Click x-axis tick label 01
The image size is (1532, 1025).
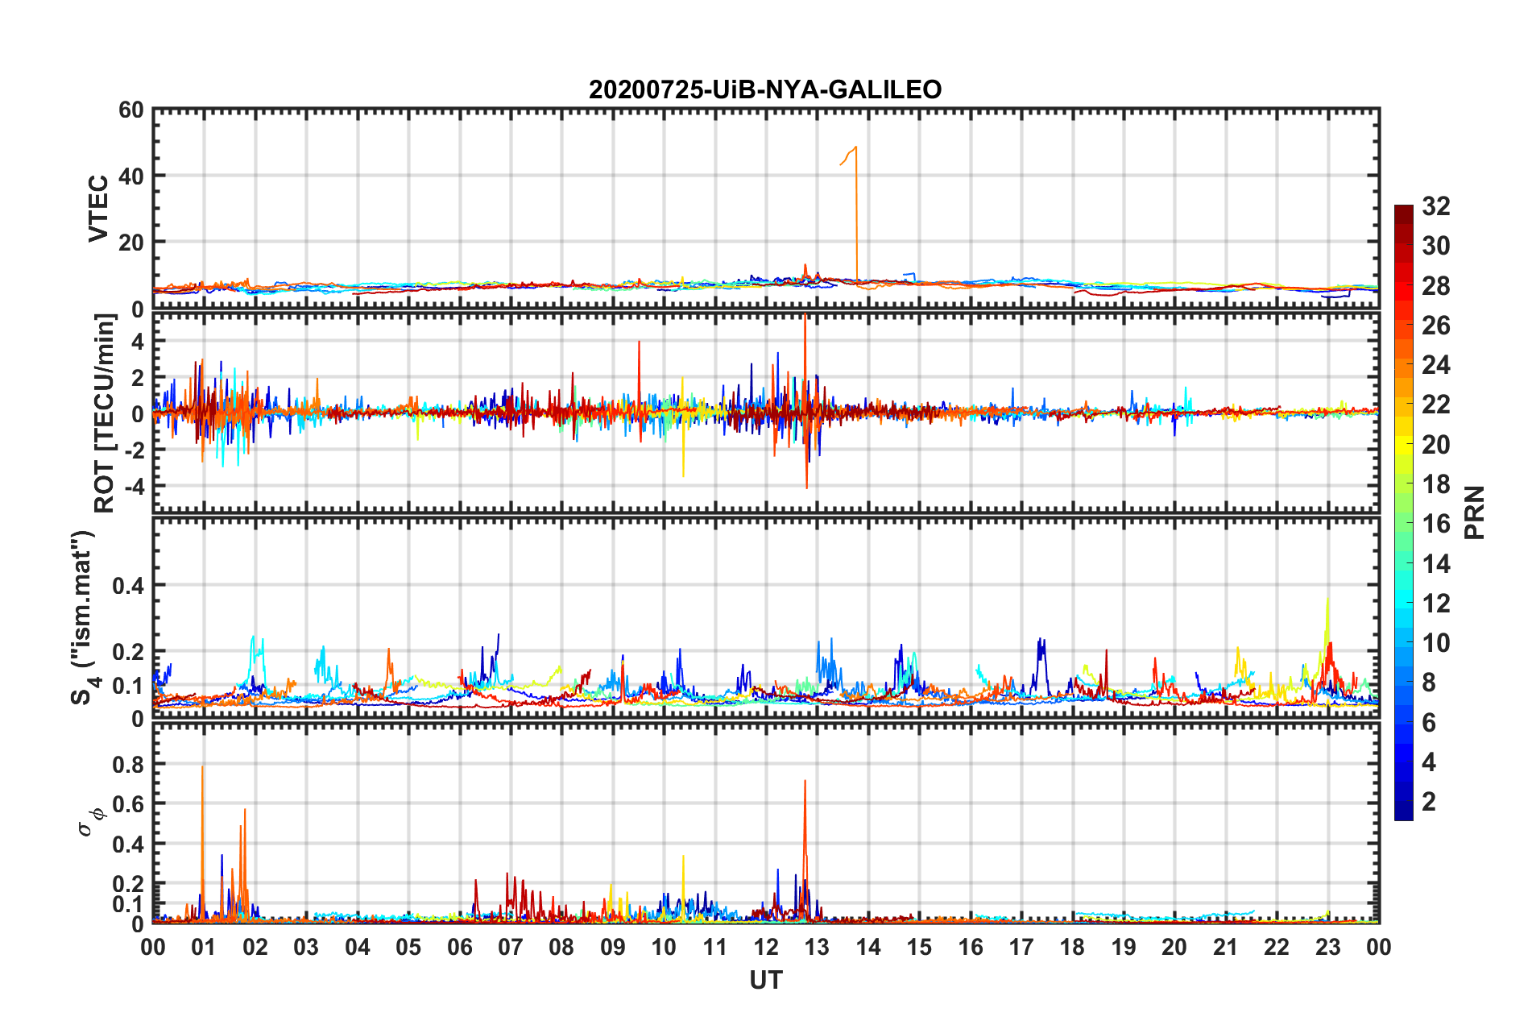tap(204, 947)
